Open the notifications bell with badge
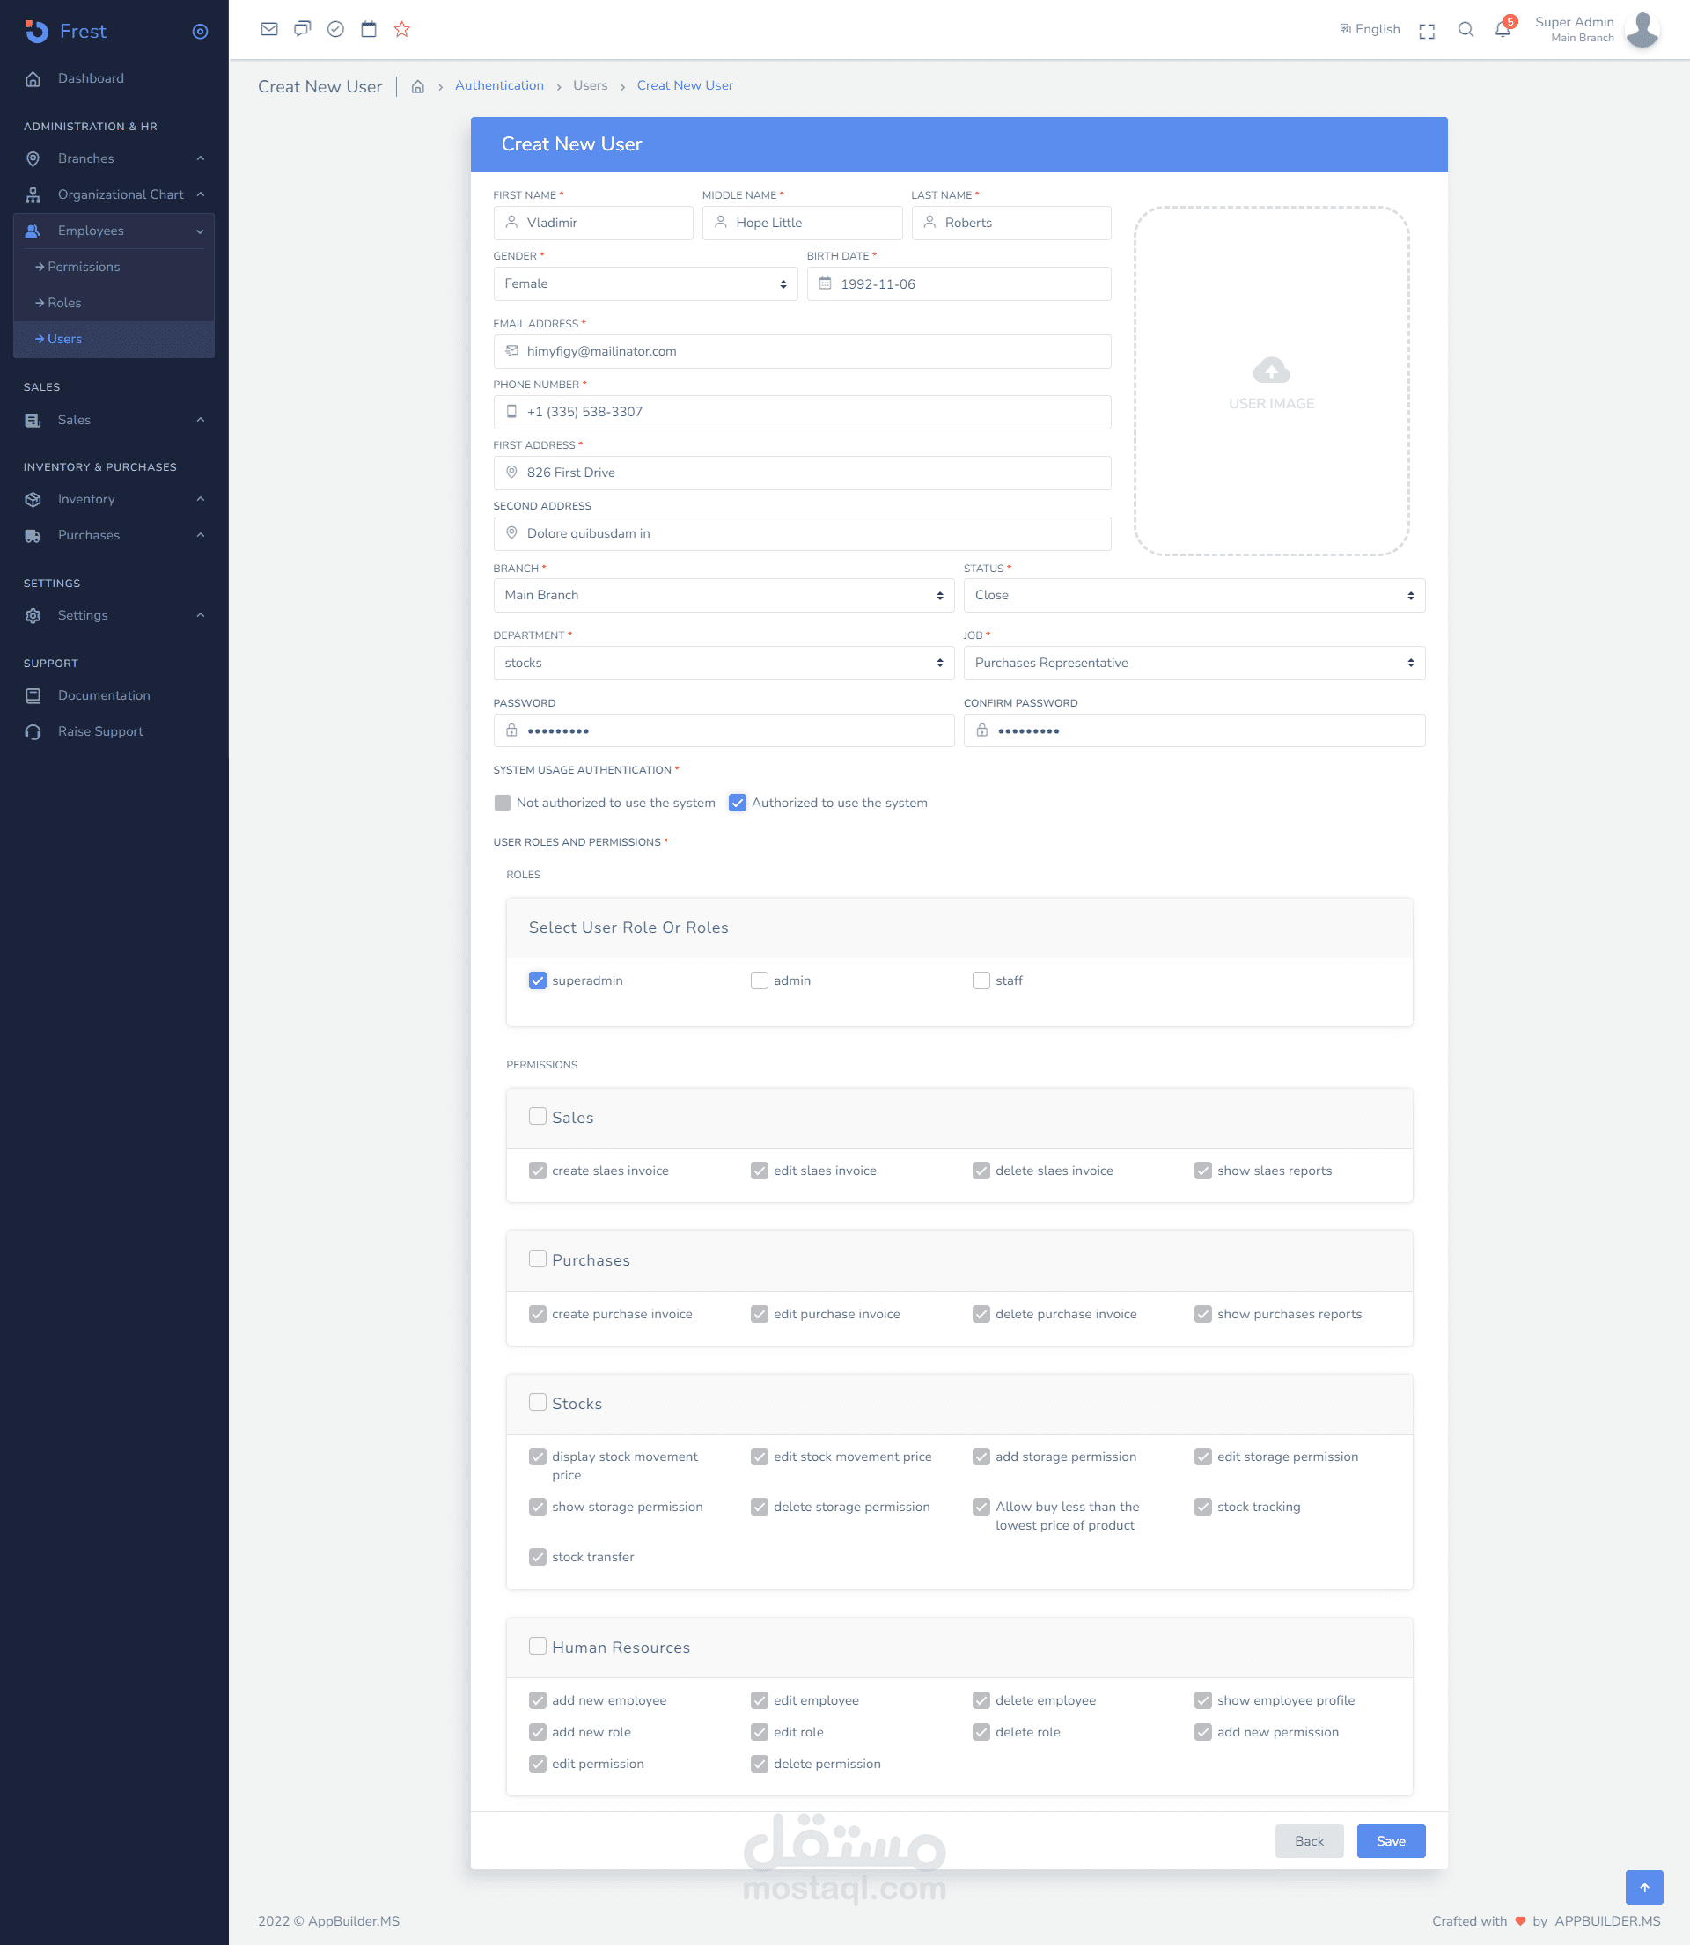The height and width of the screenshot is (1945, 1690). [x=1503, y=29]
